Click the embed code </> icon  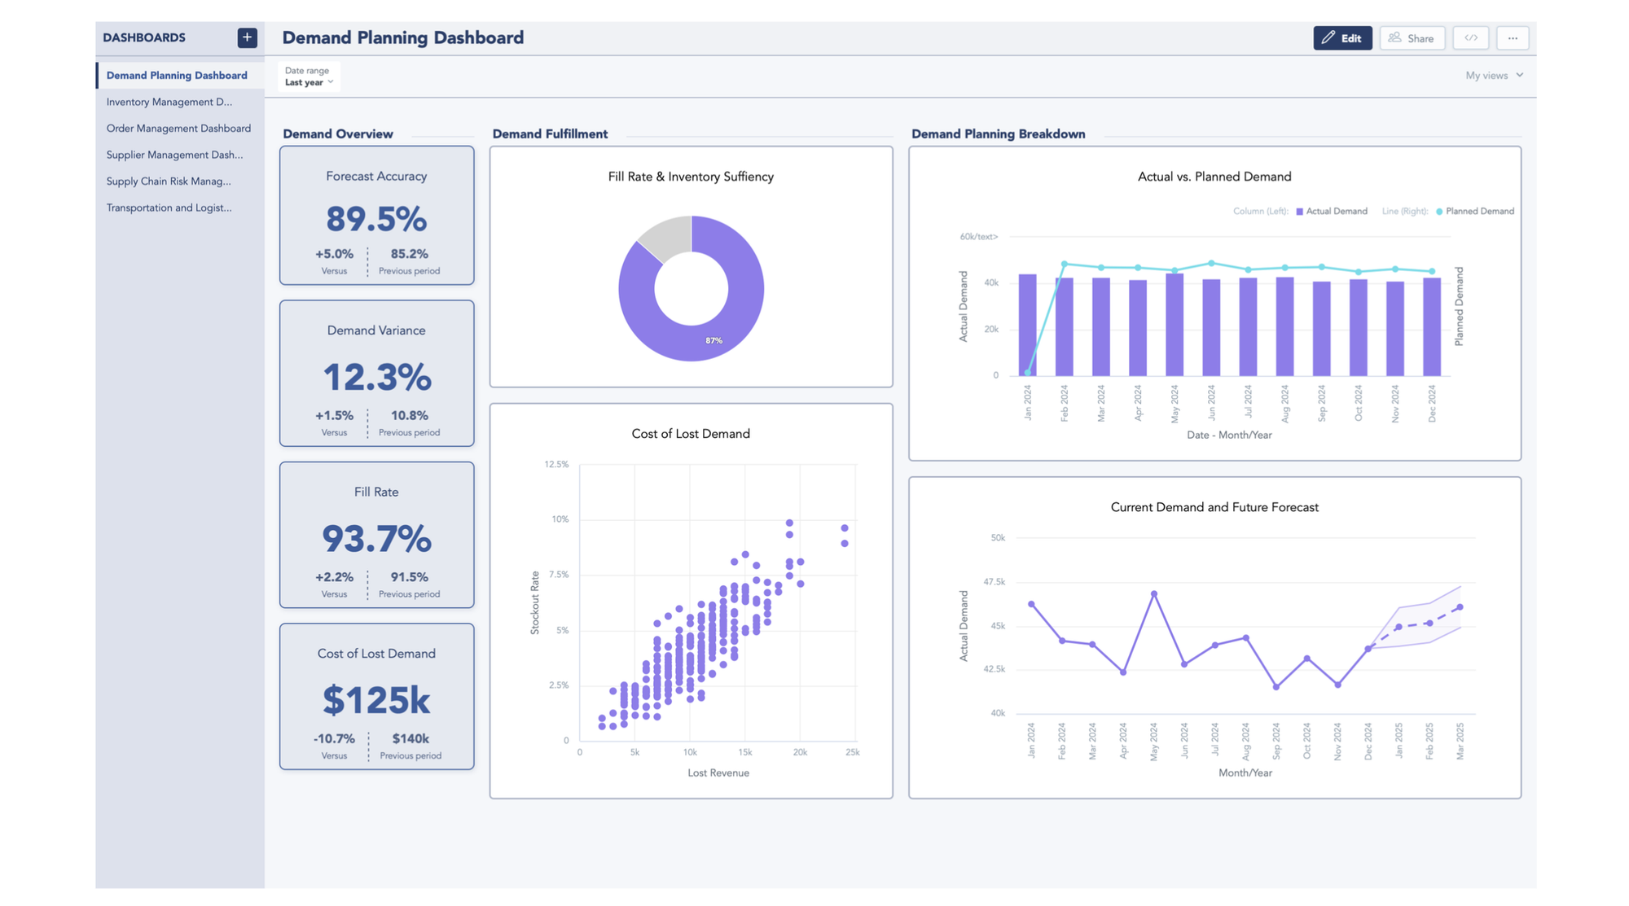(1471, 37)
